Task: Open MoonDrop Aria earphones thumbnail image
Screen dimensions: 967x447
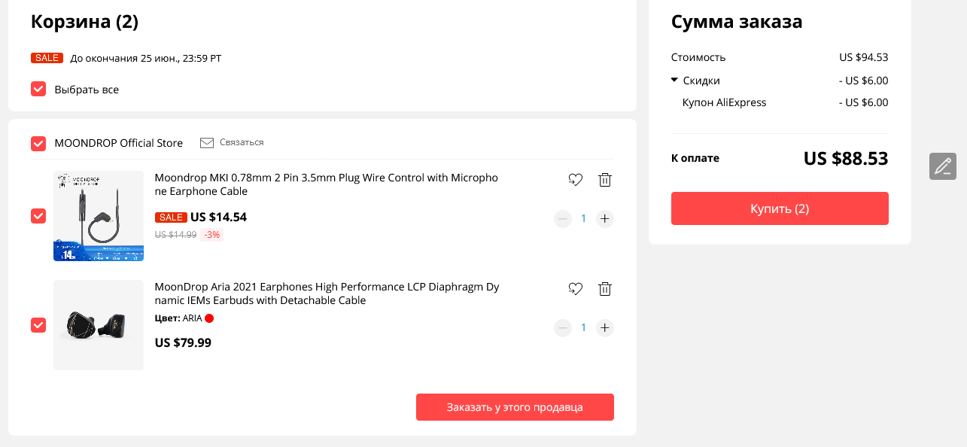Action: pos(99,325)
